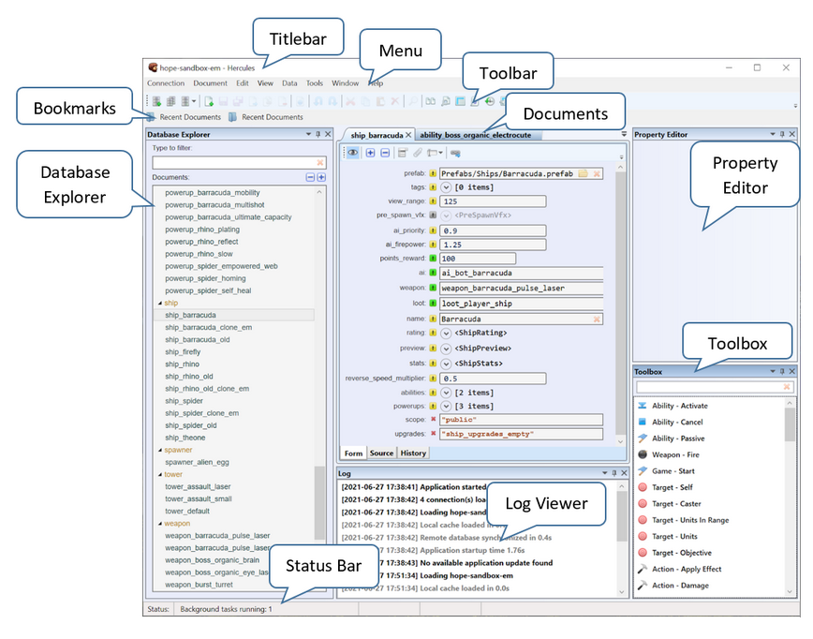The width and height of the screenshot is (813, 639).
Task: Click the clear X icon in name field
Action: click(597, 319)
